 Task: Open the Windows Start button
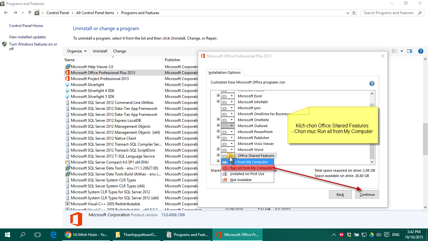(8, 235)
